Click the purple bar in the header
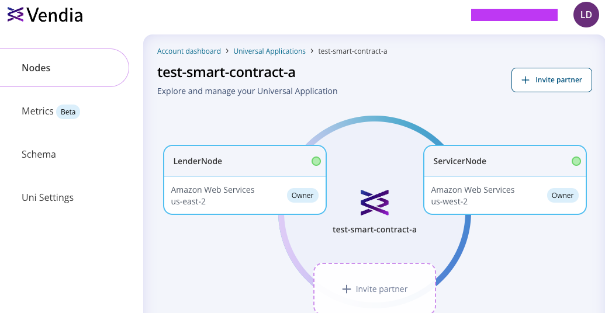 click(514, 15)
